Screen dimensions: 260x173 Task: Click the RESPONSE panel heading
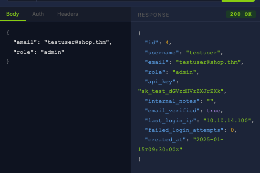click(154, 15)
